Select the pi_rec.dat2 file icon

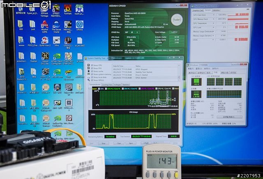click(80, 41)
